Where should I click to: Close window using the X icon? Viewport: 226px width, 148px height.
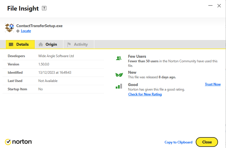[x=219, y=6]
